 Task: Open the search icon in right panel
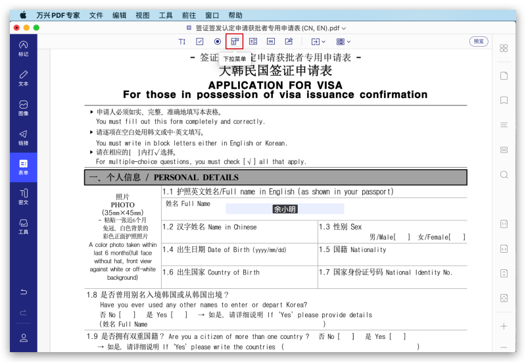tap(504, 174)
